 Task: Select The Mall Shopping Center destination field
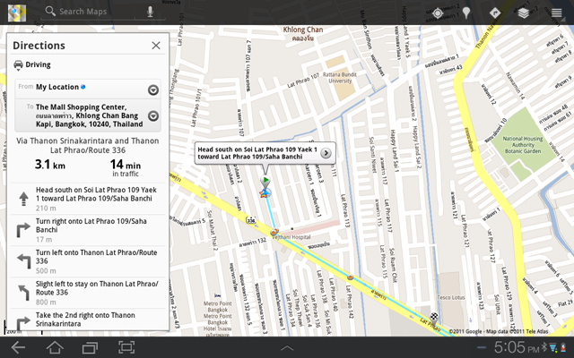click(88, 115)
